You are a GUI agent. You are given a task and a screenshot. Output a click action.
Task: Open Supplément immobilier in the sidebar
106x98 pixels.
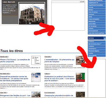pyautogui.click(x=97, y=5)
